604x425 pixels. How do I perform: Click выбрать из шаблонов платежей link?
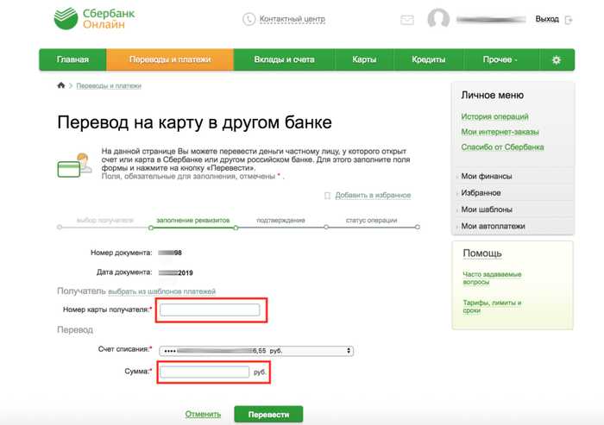[x=162, y=291]
